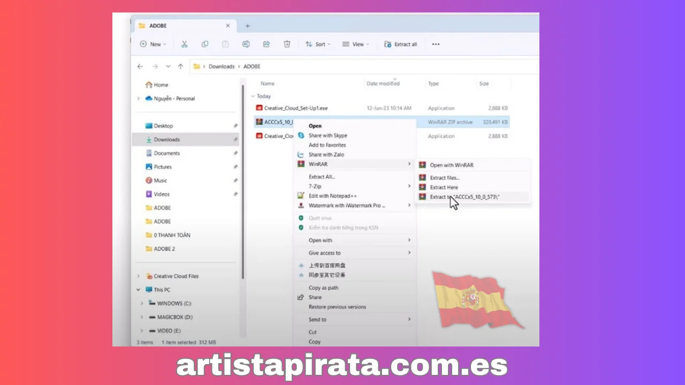Click the Cut scissors icon in the toolbar
Image resolution: width=685 pixels, height=385 pixels.
pos(185,44)
